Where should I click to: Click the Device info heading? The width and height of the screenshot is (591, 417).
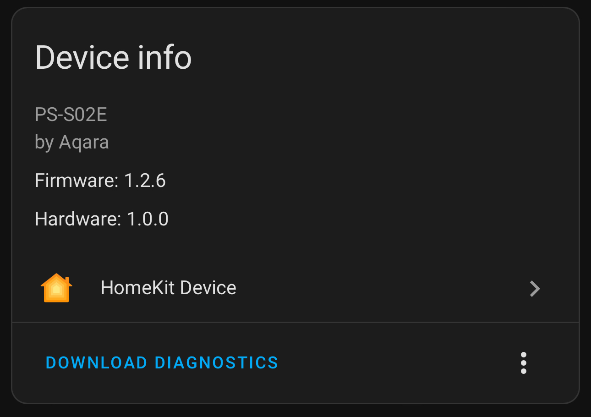pyautogui.click(x=113, y=57)
